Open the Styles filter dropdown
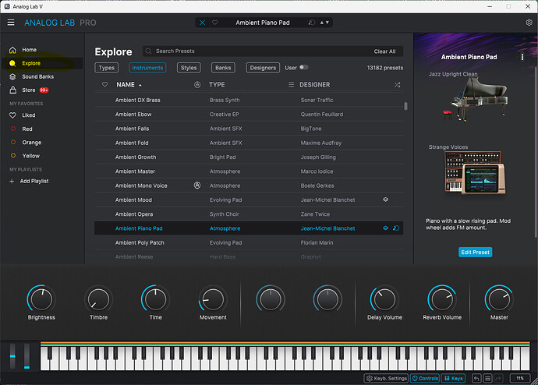 [189, 68]
